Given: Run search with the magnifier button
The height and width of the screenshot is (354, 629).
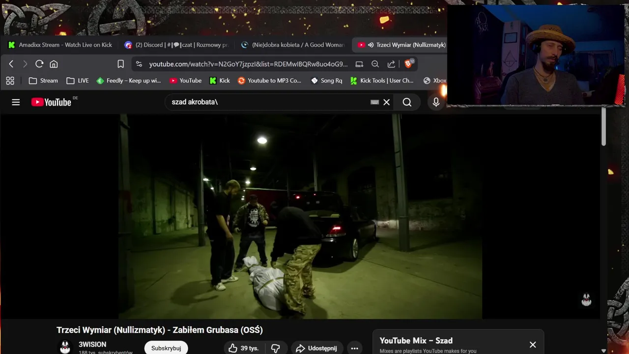Looking at the screenshot, I should pyautogui.click(x=407, y=102).
